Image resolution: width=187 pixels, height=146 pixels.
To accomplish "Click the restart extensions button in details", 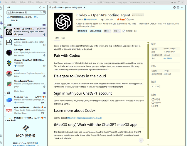I will pyautogui.click(x=82, y=31).
